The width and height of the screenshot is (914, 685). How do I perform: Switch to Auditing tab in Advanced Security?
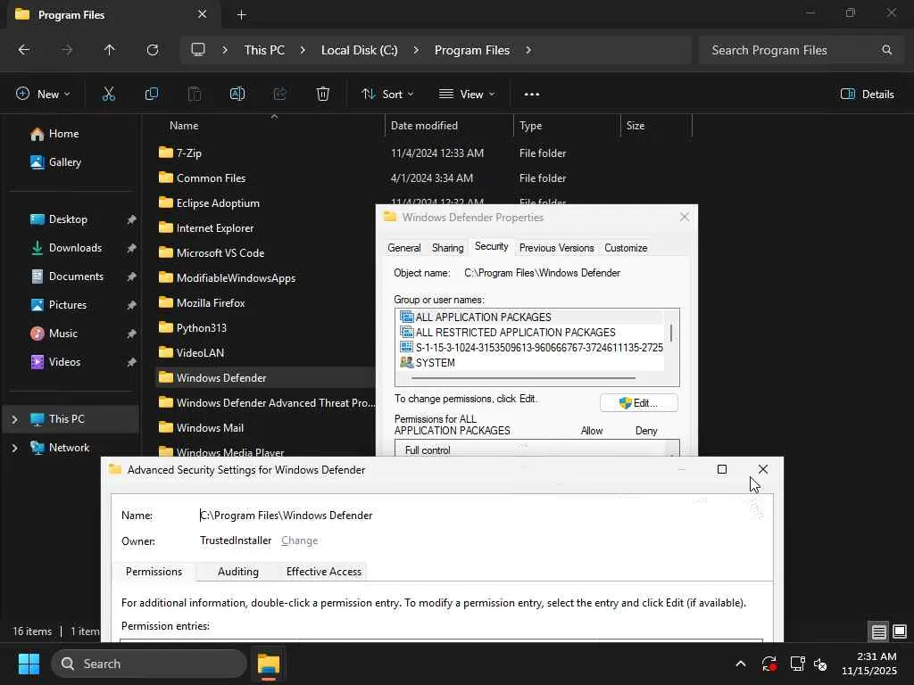[237, 572]
